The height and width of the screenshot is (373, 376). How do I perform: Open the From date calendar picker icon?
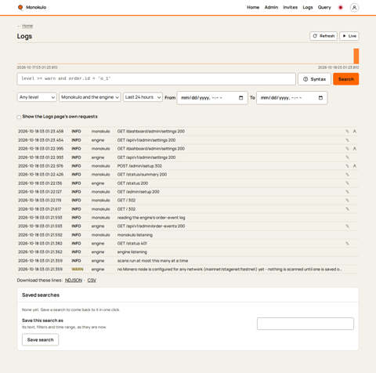coord(240,98)
